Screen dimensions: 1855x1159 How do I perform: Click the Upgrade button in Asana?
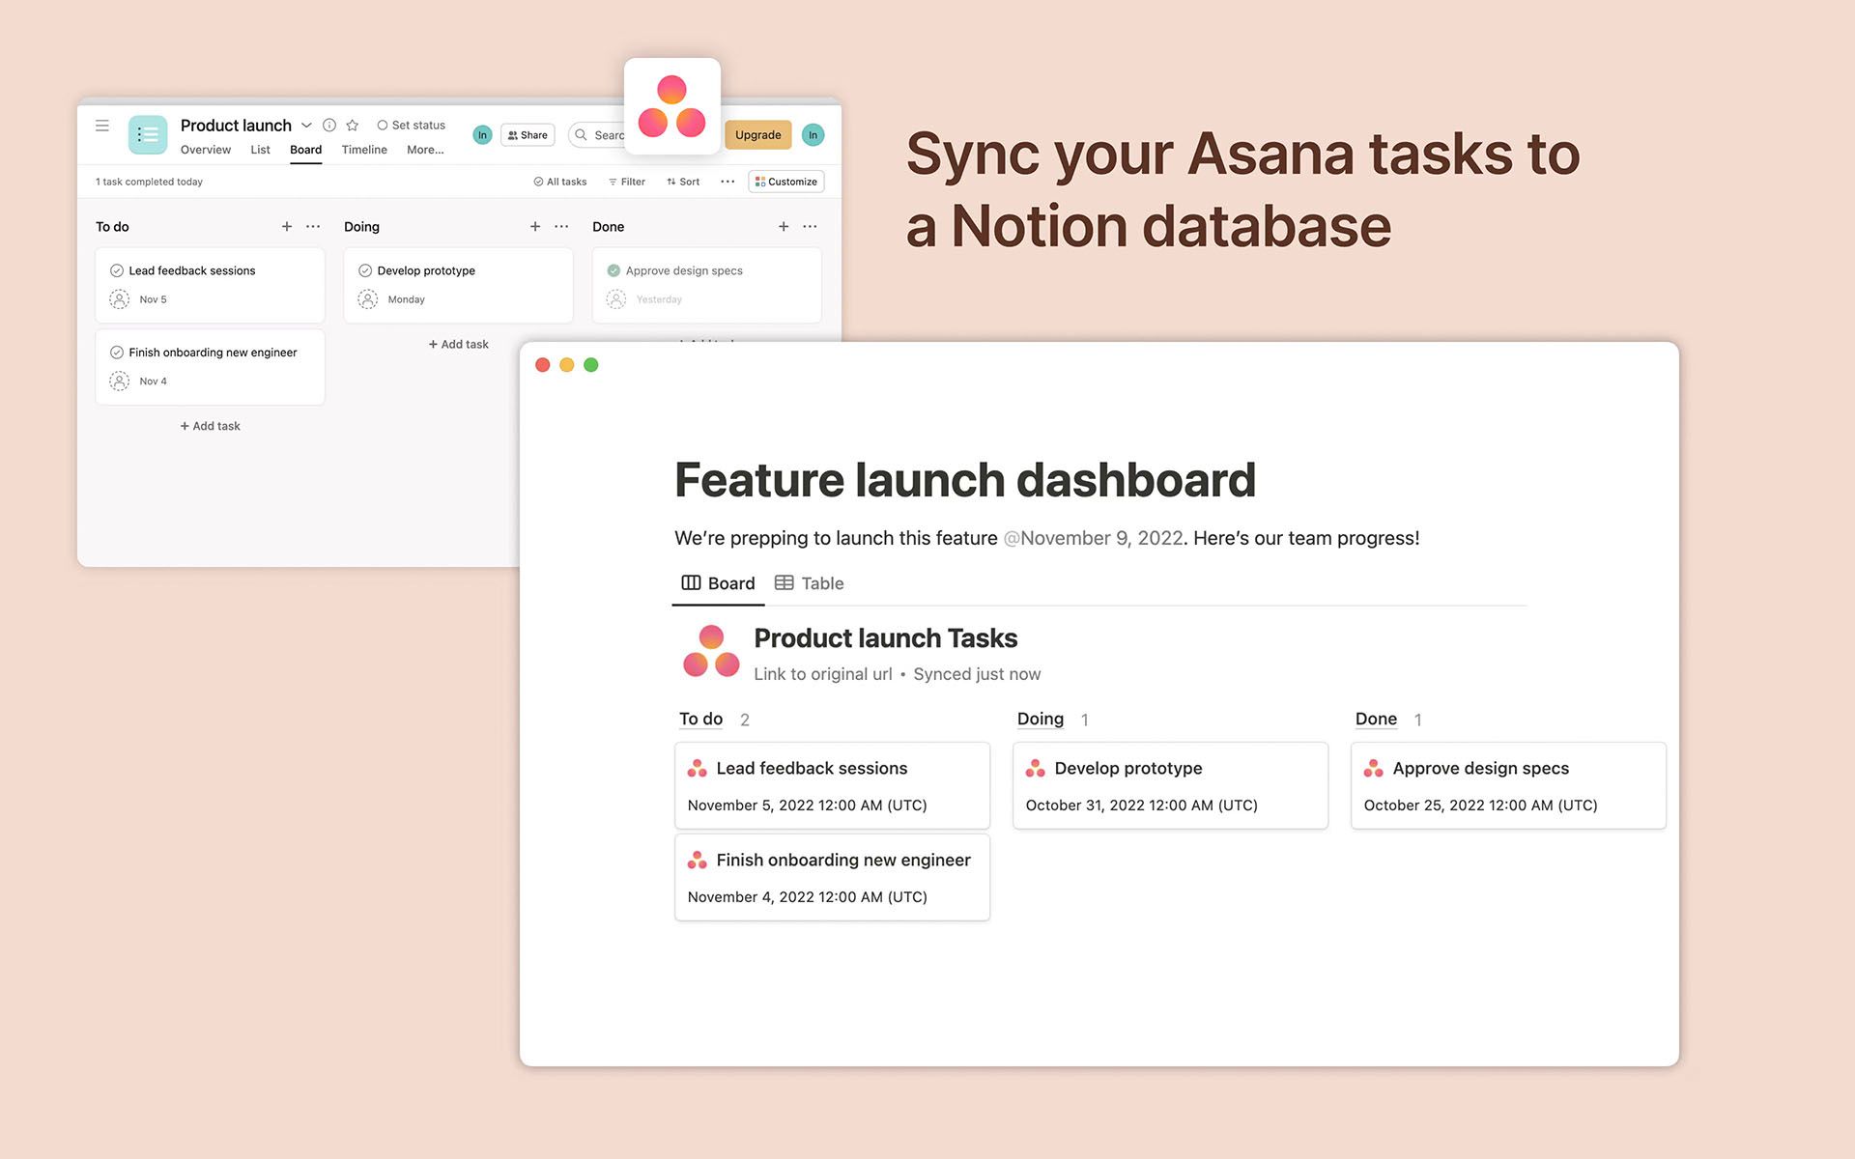758,135
